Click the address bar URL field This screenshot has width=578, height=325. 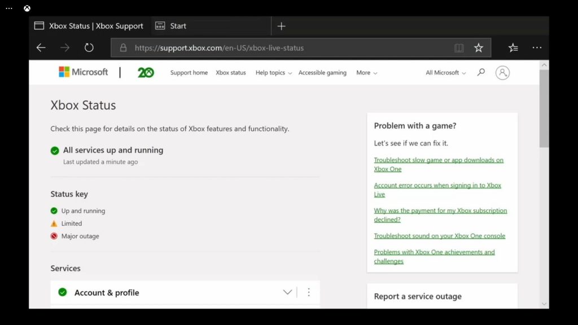click(x=301, y=47)
